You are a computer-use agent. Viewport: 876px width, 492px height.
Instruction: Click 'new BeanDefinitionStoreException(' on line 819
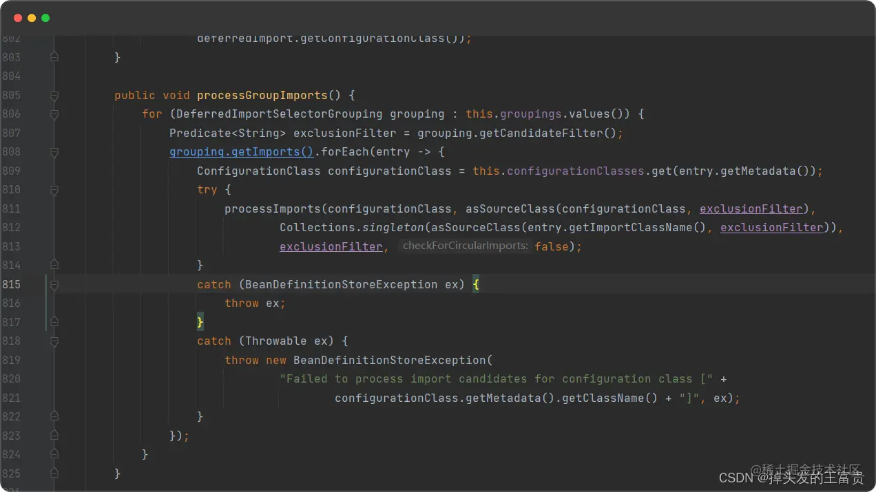(x=379, y=360)
